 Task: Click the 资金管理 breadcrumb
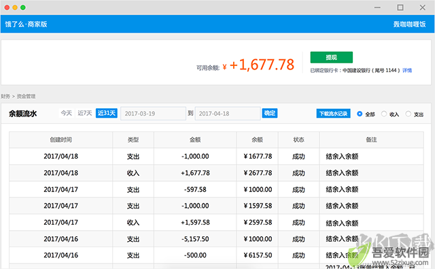(26, 97)
